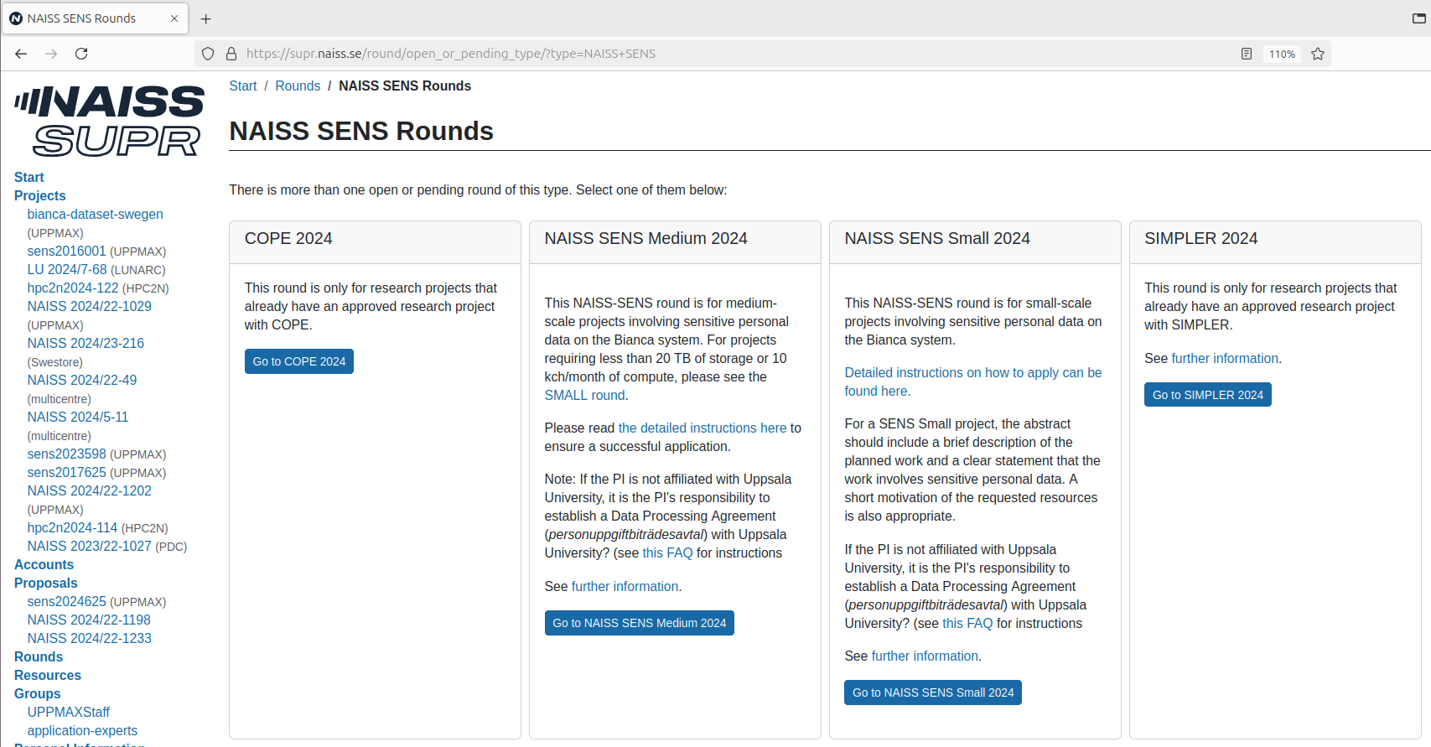Bookmark this page with the star icon

[1318, 54]
